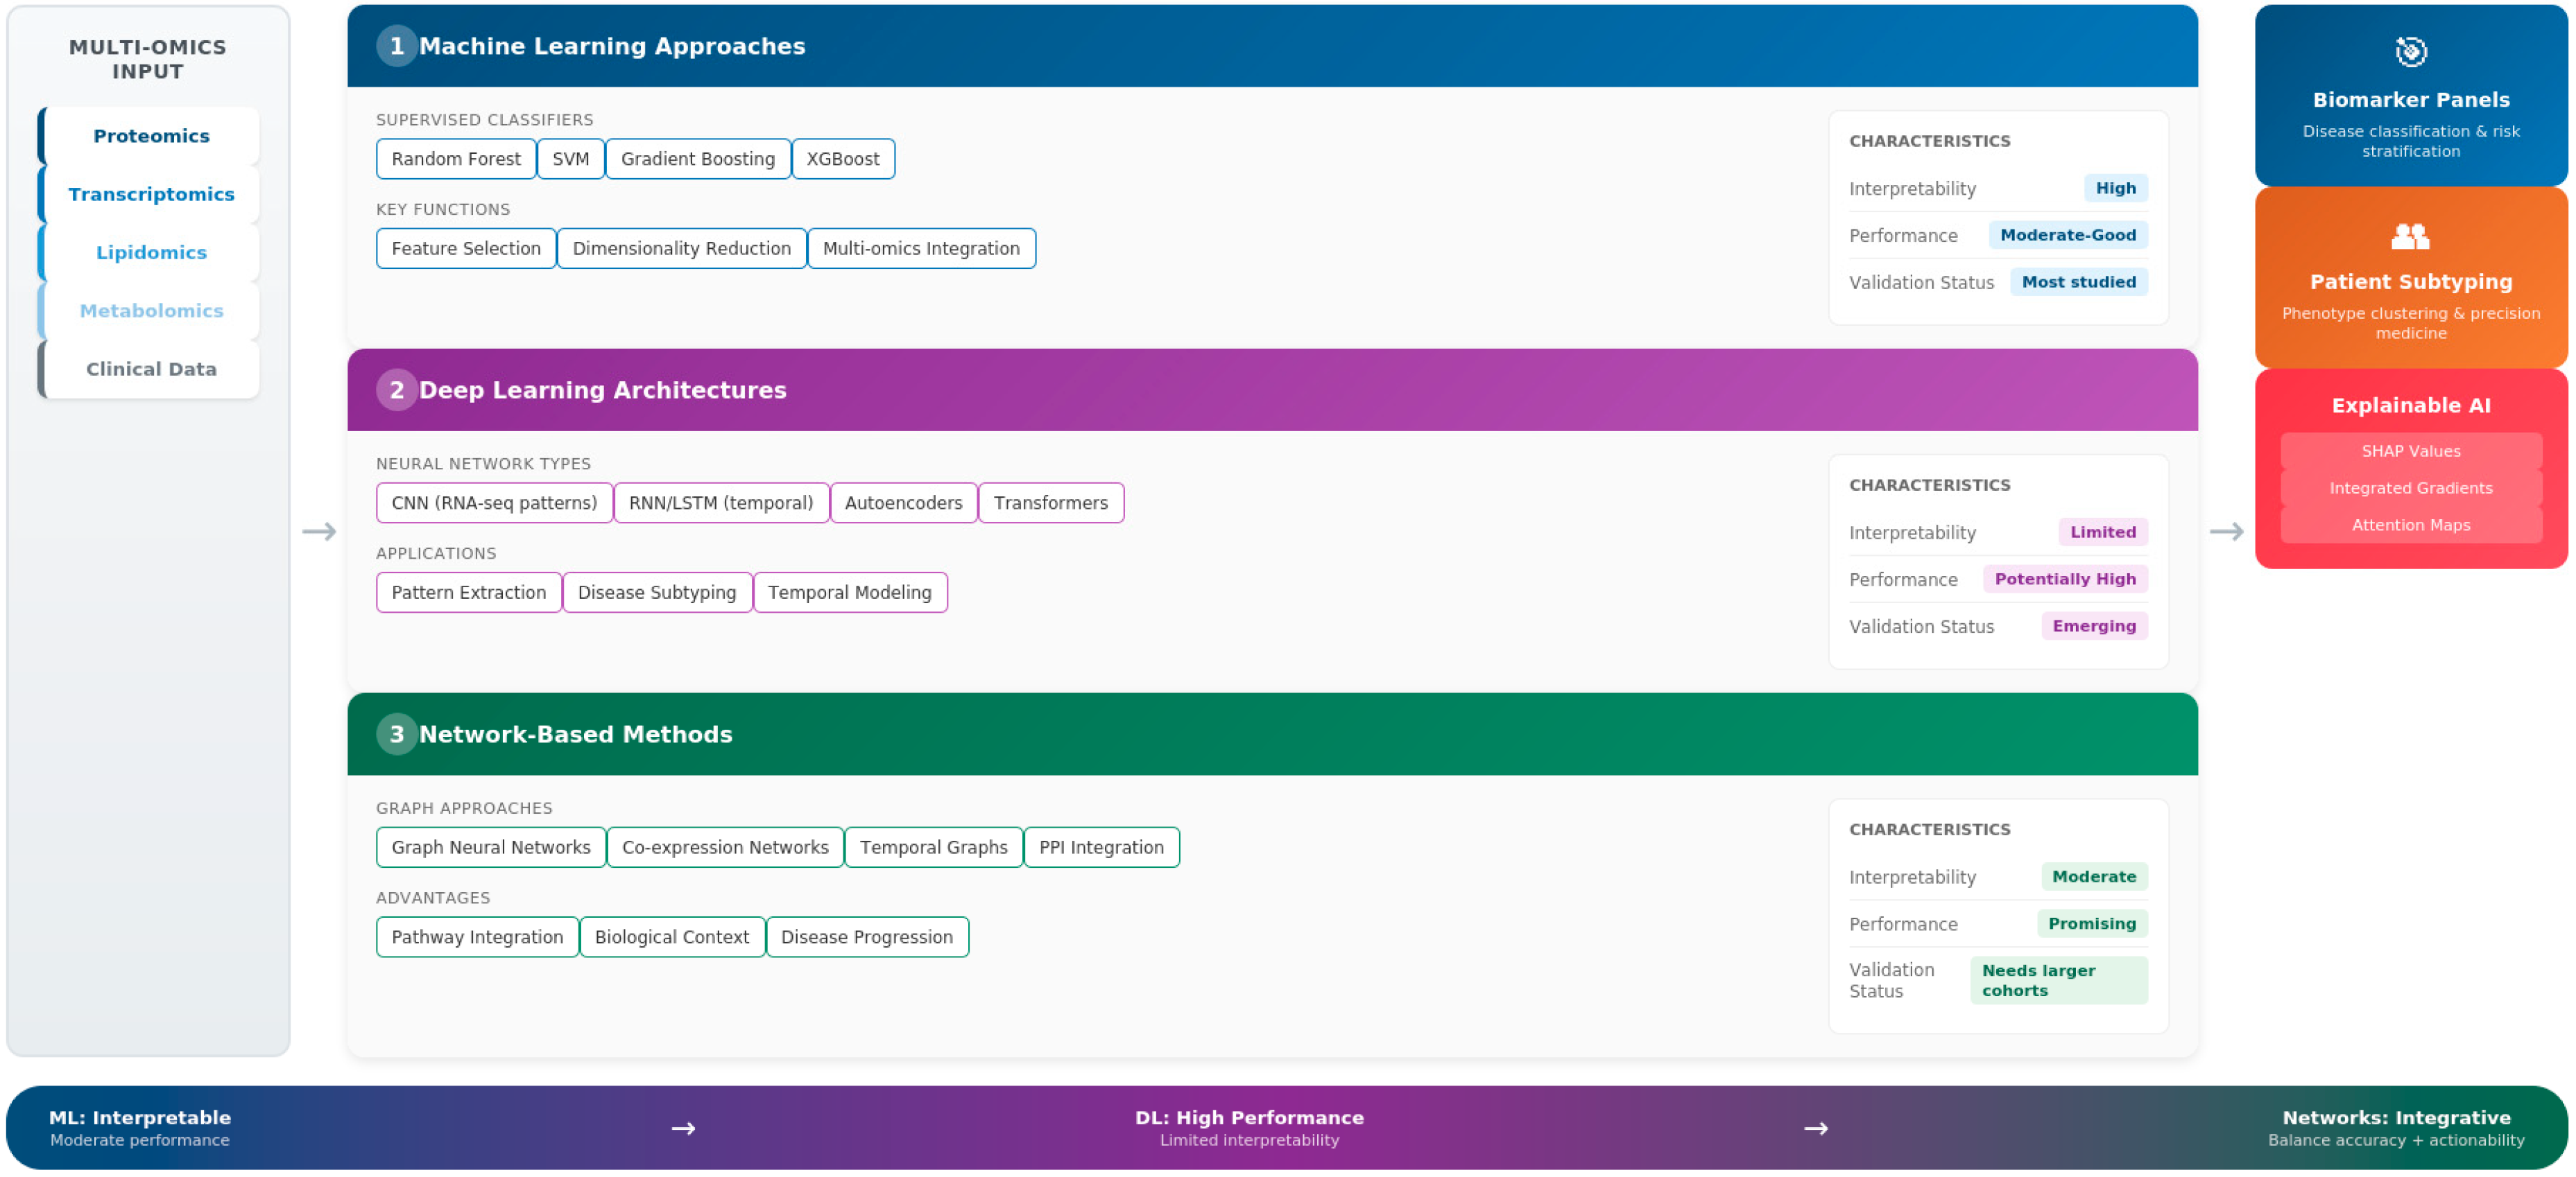This screenshot has height=1177, width=2576.
Task: Click the number 3 badge for Network-Based Methods
Action: coord(397,734)
